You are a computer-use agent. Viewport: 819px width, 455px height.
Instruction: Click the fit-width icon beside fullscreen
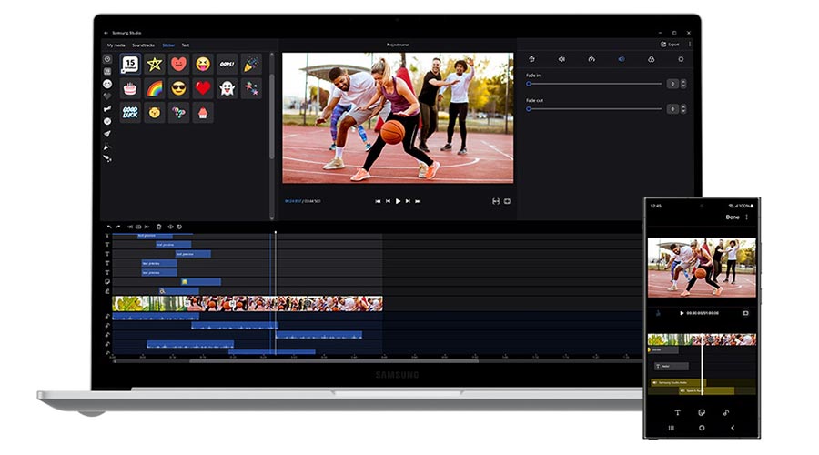pos(496,201)
